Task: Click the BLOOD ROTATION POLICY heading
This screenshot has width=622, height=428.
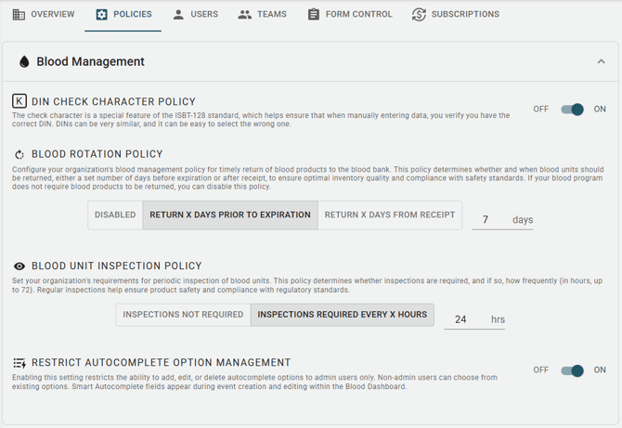Action: [x=97, y=154]
